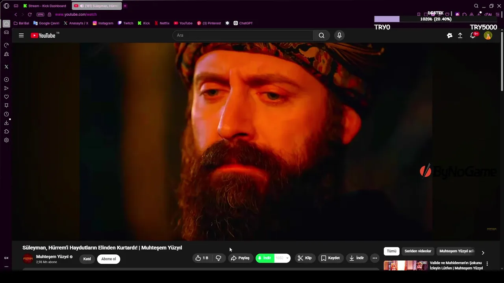Click the Kaydet save button
This screenshot has width=504, height=283.
click(x=330, y=258)
